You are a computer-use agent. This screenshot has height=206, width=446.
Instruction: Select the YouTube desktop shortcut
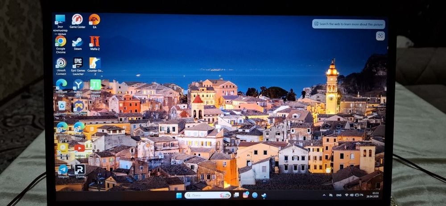click(79, 150)
